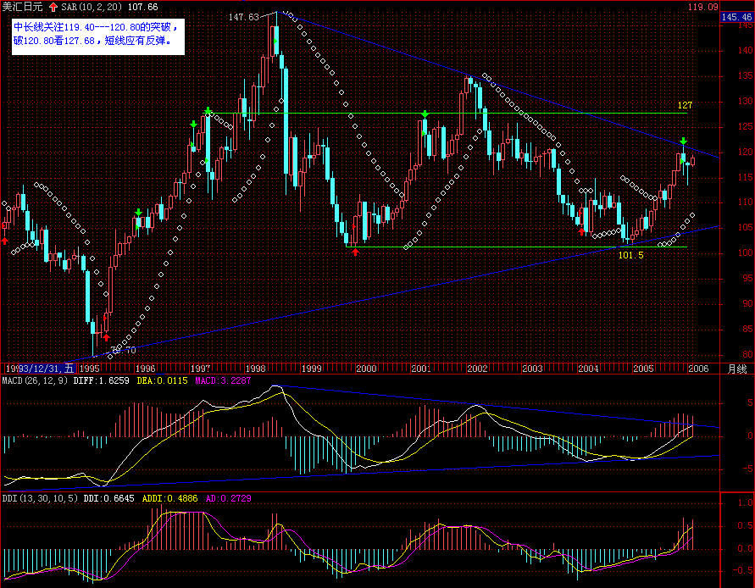Click green sell arrow above 2001 candle
Image resolution: width=755 pixels, height=588 pixels.
(x=425, y=114)
